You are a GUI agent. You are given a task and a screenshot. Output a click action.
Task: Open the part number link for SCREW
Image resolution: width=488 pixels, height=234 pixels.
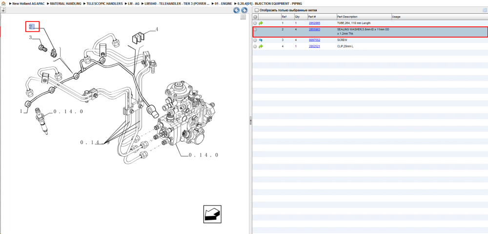coord(314,40)
